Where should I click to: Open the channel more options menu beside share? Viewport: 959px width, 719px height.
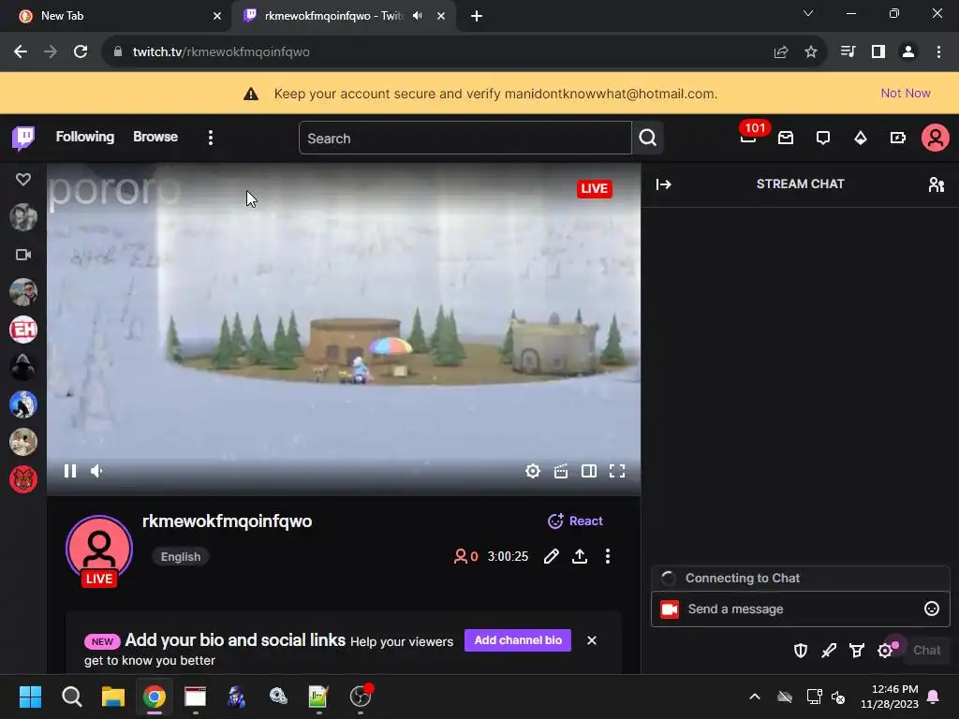click(607, 556)
